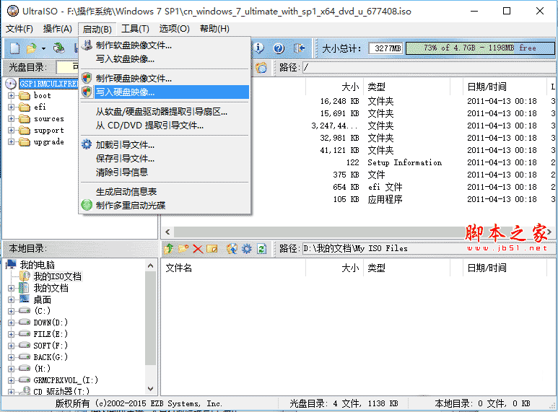558x412 pixels.
Task: Click the blue help question mark icon
Action: tap(279, 48)
